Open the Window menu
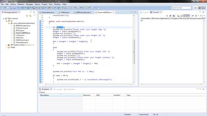This screenshot has height=116, width=207. pos(57,4)
